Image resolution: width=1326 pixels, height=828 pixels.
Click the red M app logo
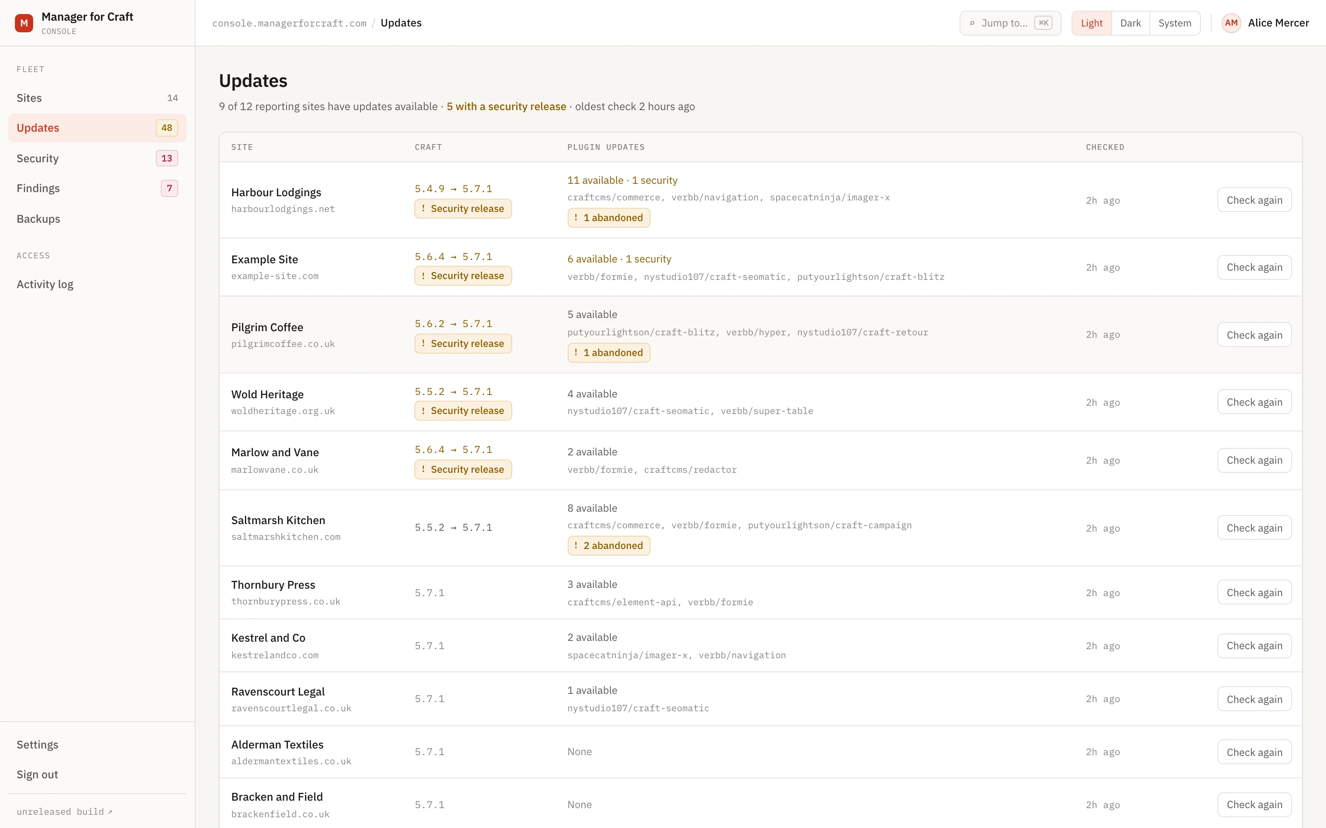(x=24, y=23)
